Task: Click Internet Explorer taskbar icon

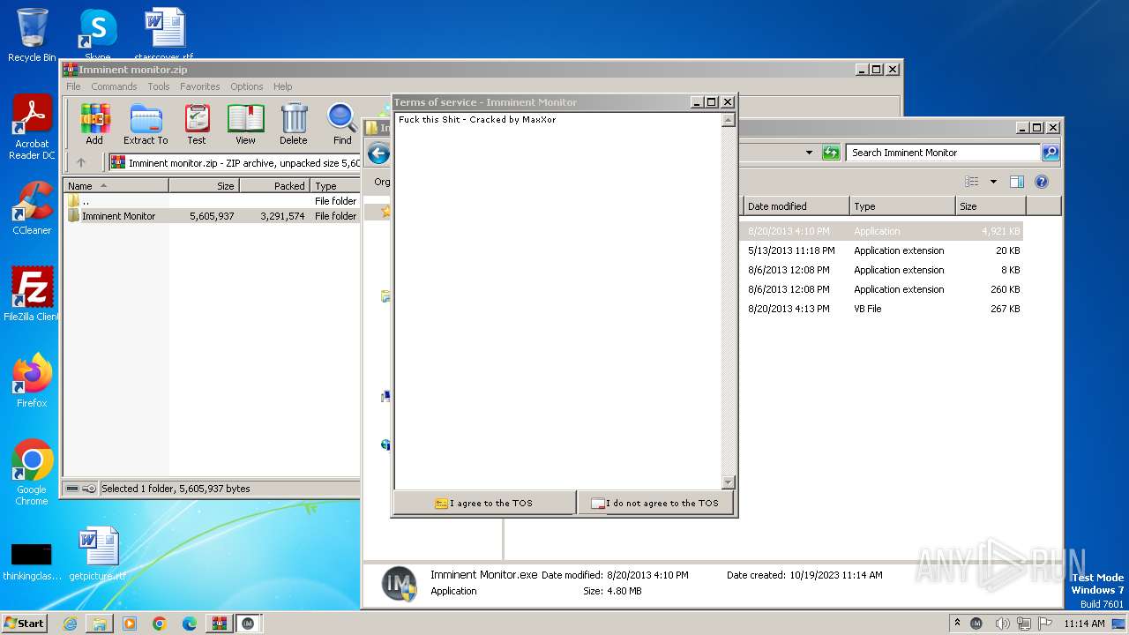Action: [70, 624]
